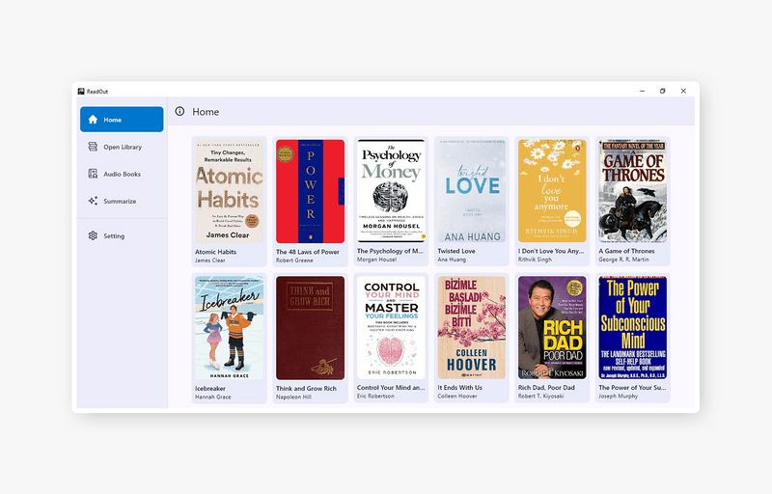Viewport: 772px width, 494px height.
Task: Click author name "James Clear"
Action: point(210,261)
